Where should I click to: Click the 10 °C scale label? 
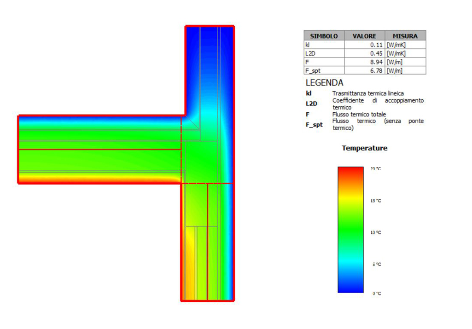[376, 232]
